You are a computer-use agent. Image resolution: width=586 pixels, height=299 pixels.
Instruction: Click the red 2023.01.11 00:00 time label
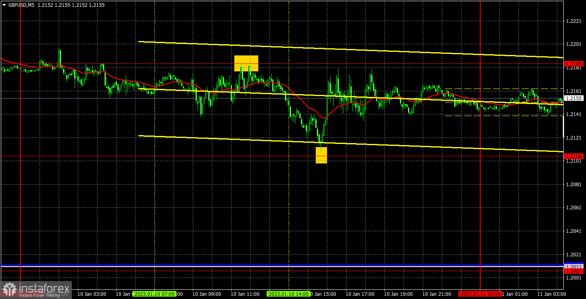point(480,294)
